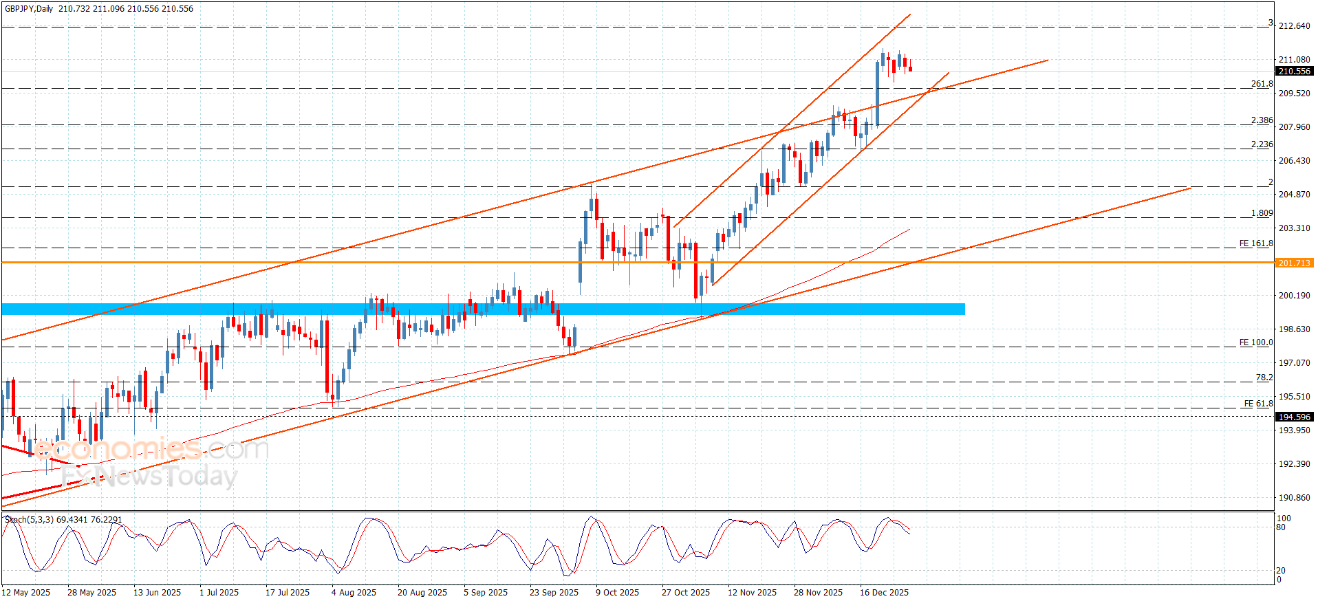This screenshot has height=601, width=1318.
Task: Select the 261.8 Fibonacci level label
Action: [1261, 84]
